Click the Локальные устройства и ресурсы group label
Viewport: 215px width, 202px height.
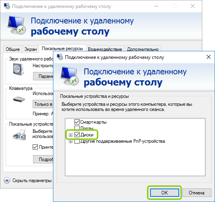click(94, 96)
